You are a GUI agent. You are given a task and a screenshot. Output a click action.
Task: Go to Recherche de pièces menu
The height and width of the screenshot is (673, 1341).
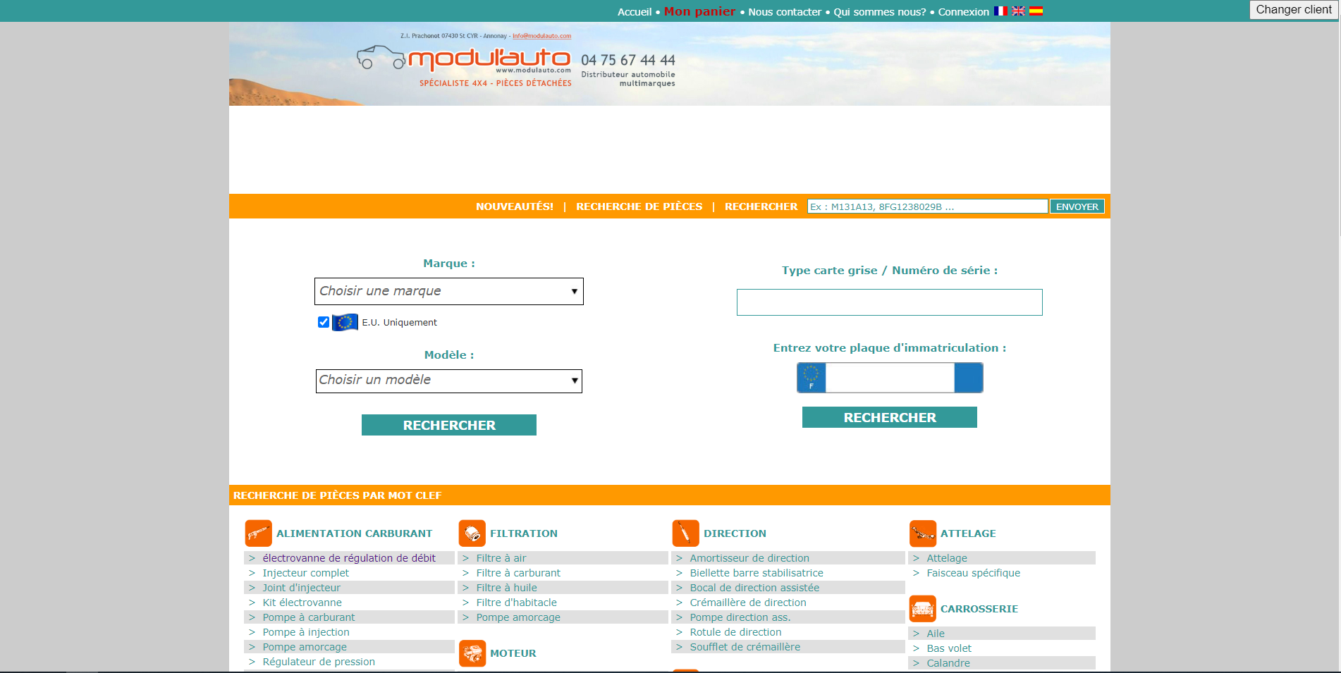tap(639, 206)
